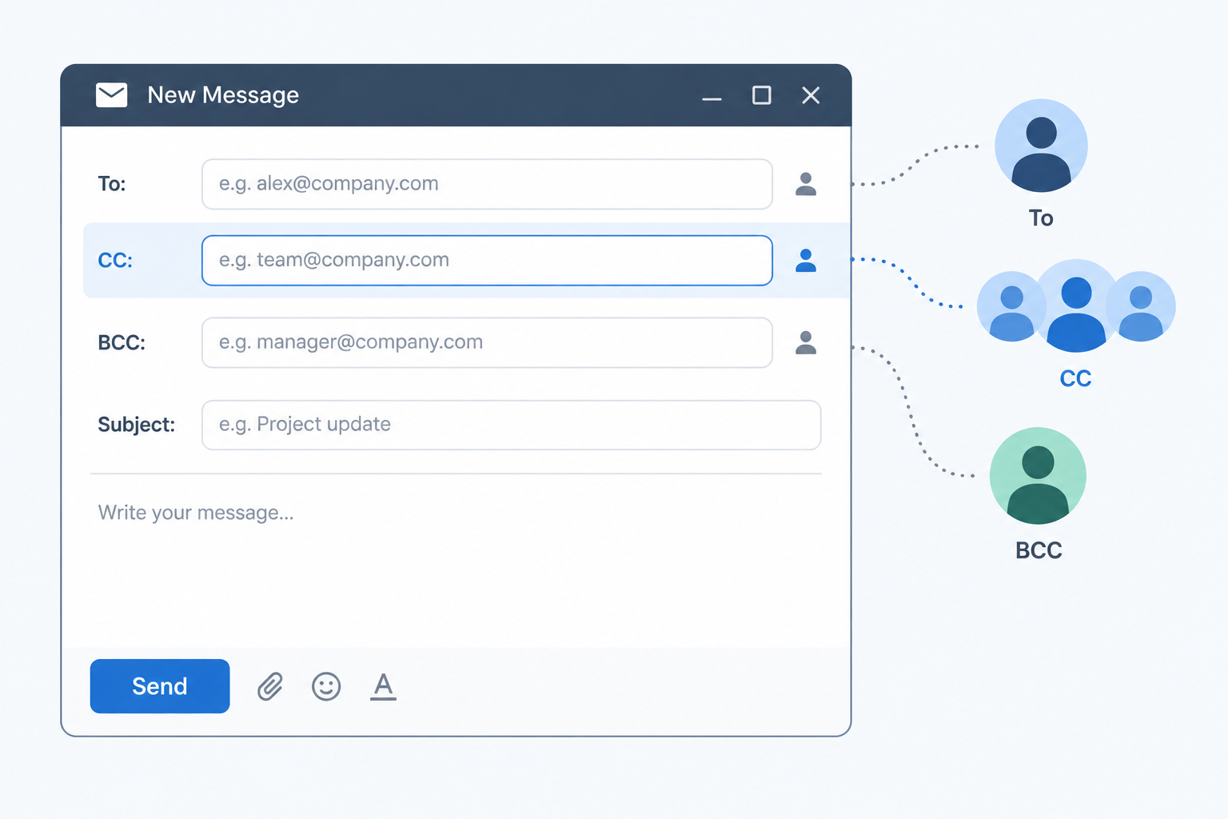Maximize the New Message window
Viewport: 1228px width, 819px height.
click(762, 95)
